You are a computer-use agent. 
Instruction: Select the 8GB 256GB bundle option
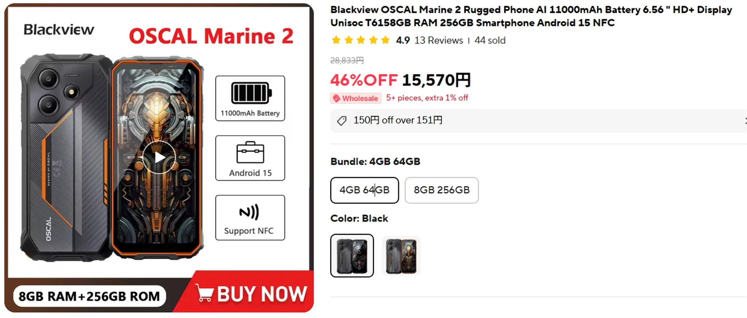click(441, 190)
